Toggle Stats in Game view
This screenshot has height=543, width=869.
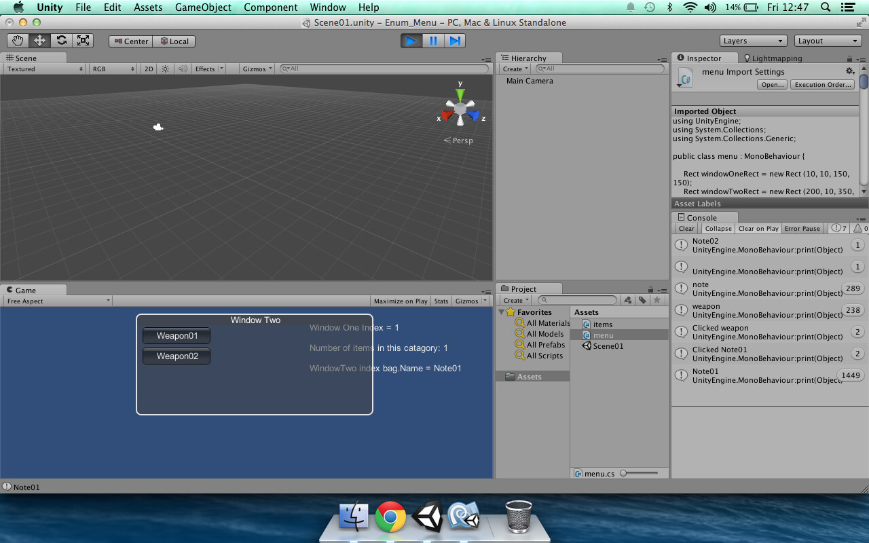[x=441, y=301]
